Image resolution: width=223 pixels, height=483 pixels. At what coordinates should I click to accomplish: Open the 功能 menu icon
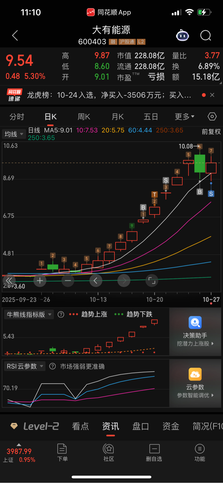tap(200, 453)
